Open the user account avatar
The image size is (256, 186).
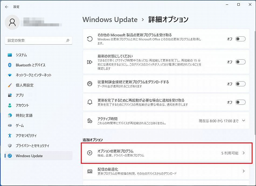[x=12, y=22]
